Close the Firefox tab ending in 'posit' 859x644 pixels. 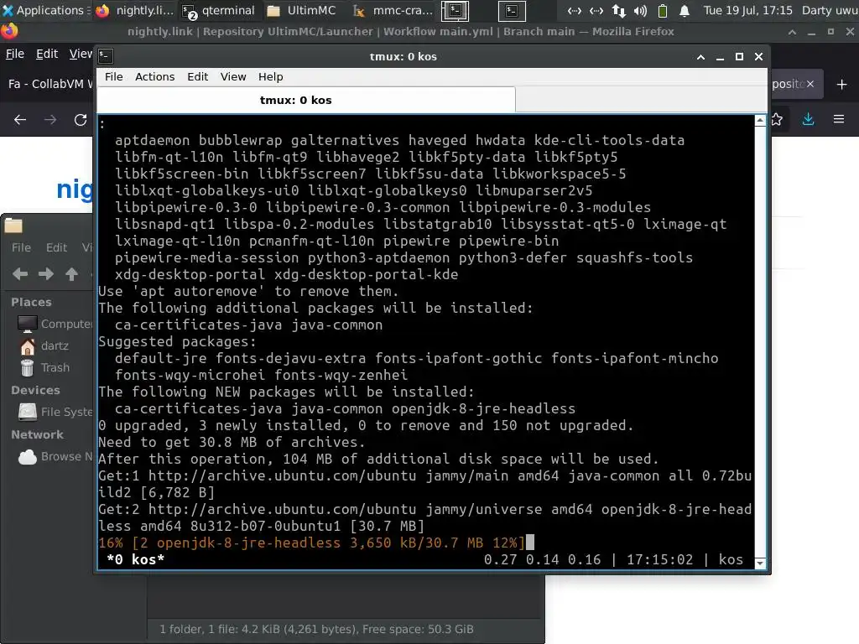tap(810, 84)
